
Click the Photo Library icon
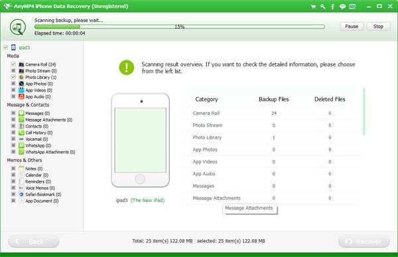click(x=21, y=77)
